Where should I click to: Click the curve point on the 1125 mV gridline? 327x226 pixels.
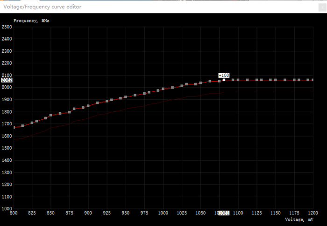257,80
